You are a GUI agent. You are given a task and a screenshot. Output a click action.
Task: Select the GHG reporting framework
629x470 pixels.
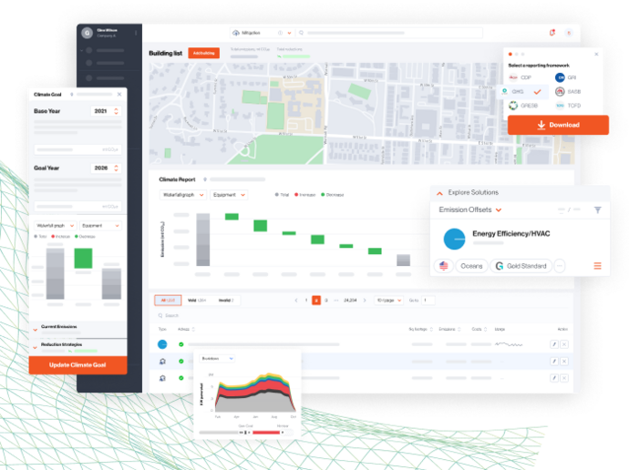(x=521, y=92)
